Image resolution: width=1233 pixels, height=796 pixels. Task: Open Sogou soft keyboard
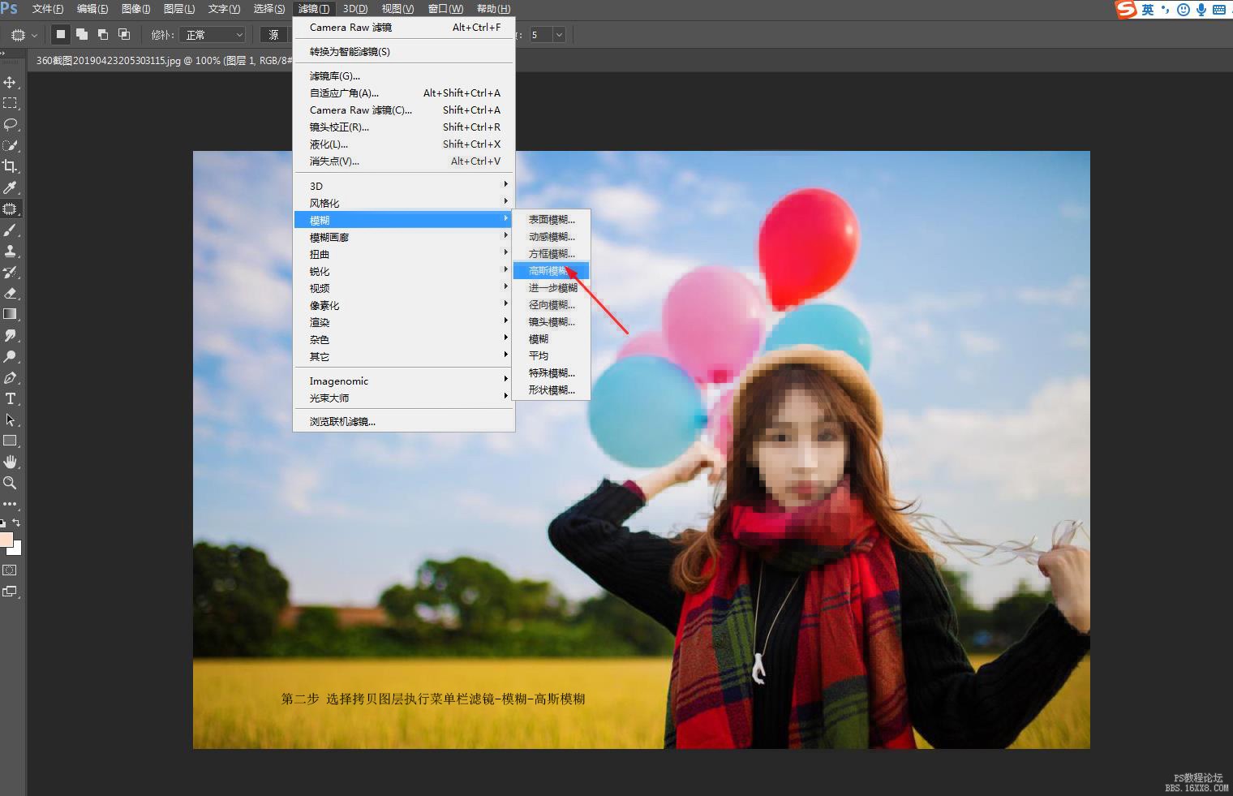click(x=1219, y=10)
